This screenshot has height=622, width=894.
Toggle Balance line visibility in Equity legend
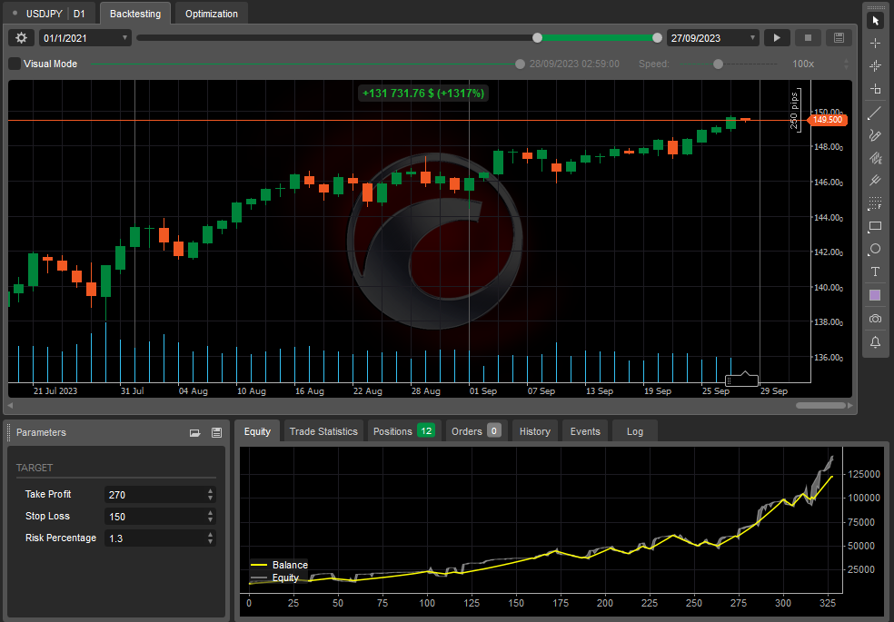[279, 564]
